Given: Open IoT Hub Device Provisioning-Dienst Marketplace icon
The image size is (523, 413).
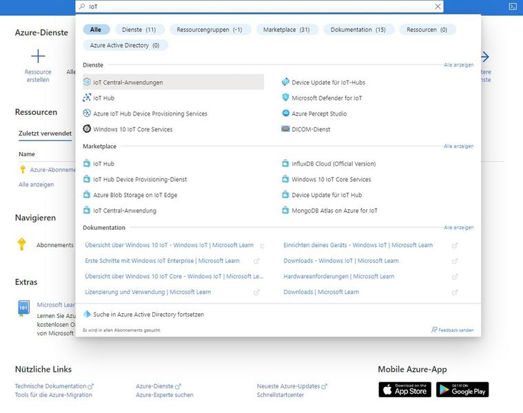Looking at the screenshot, I should tap(87, 179).
